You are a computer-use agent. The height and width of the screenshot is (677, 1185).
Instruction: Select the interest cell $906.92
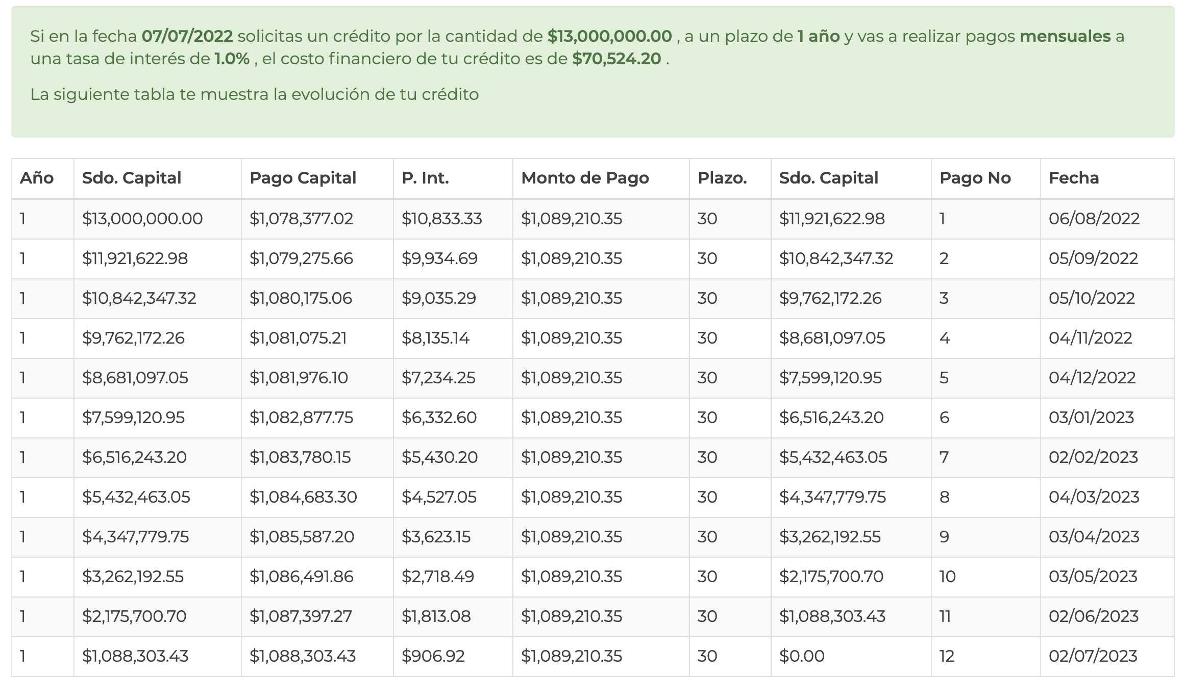[x=453, y=656]
